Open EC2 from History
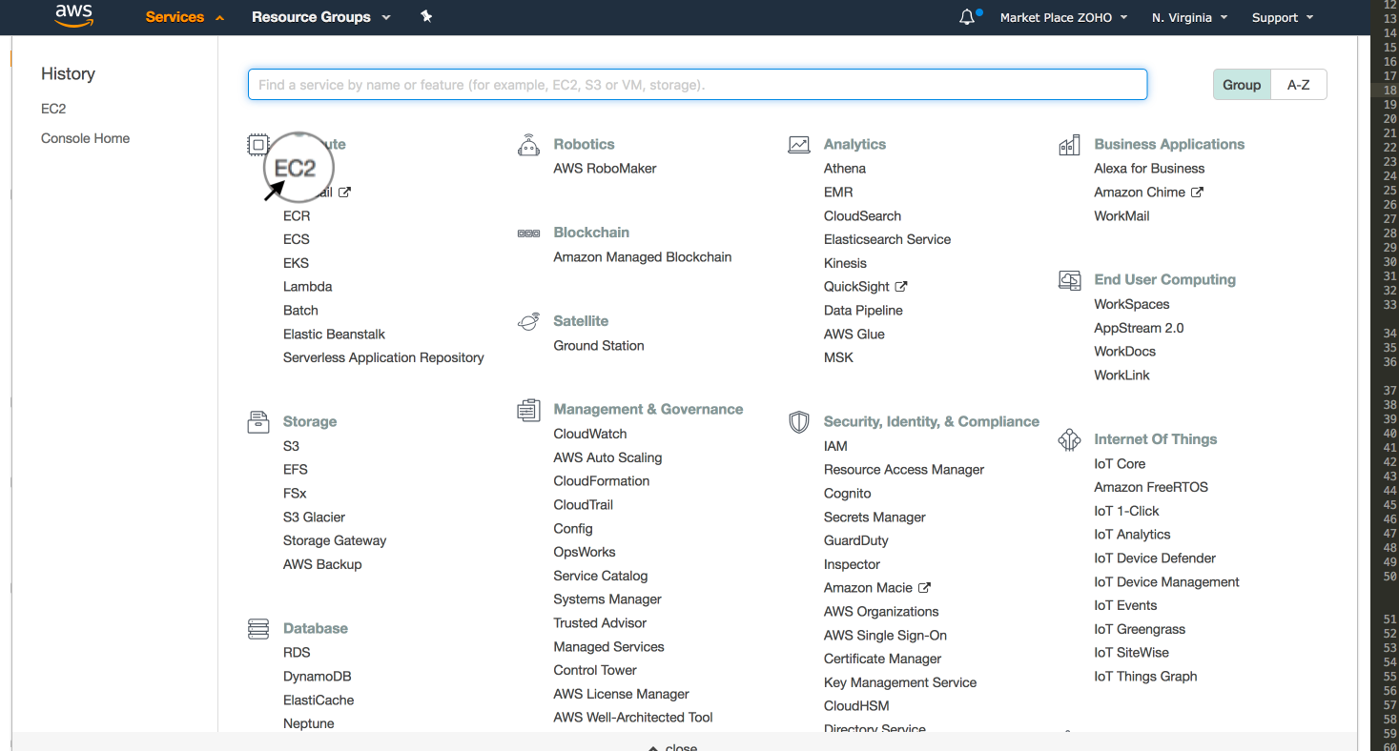 [53, 109]
